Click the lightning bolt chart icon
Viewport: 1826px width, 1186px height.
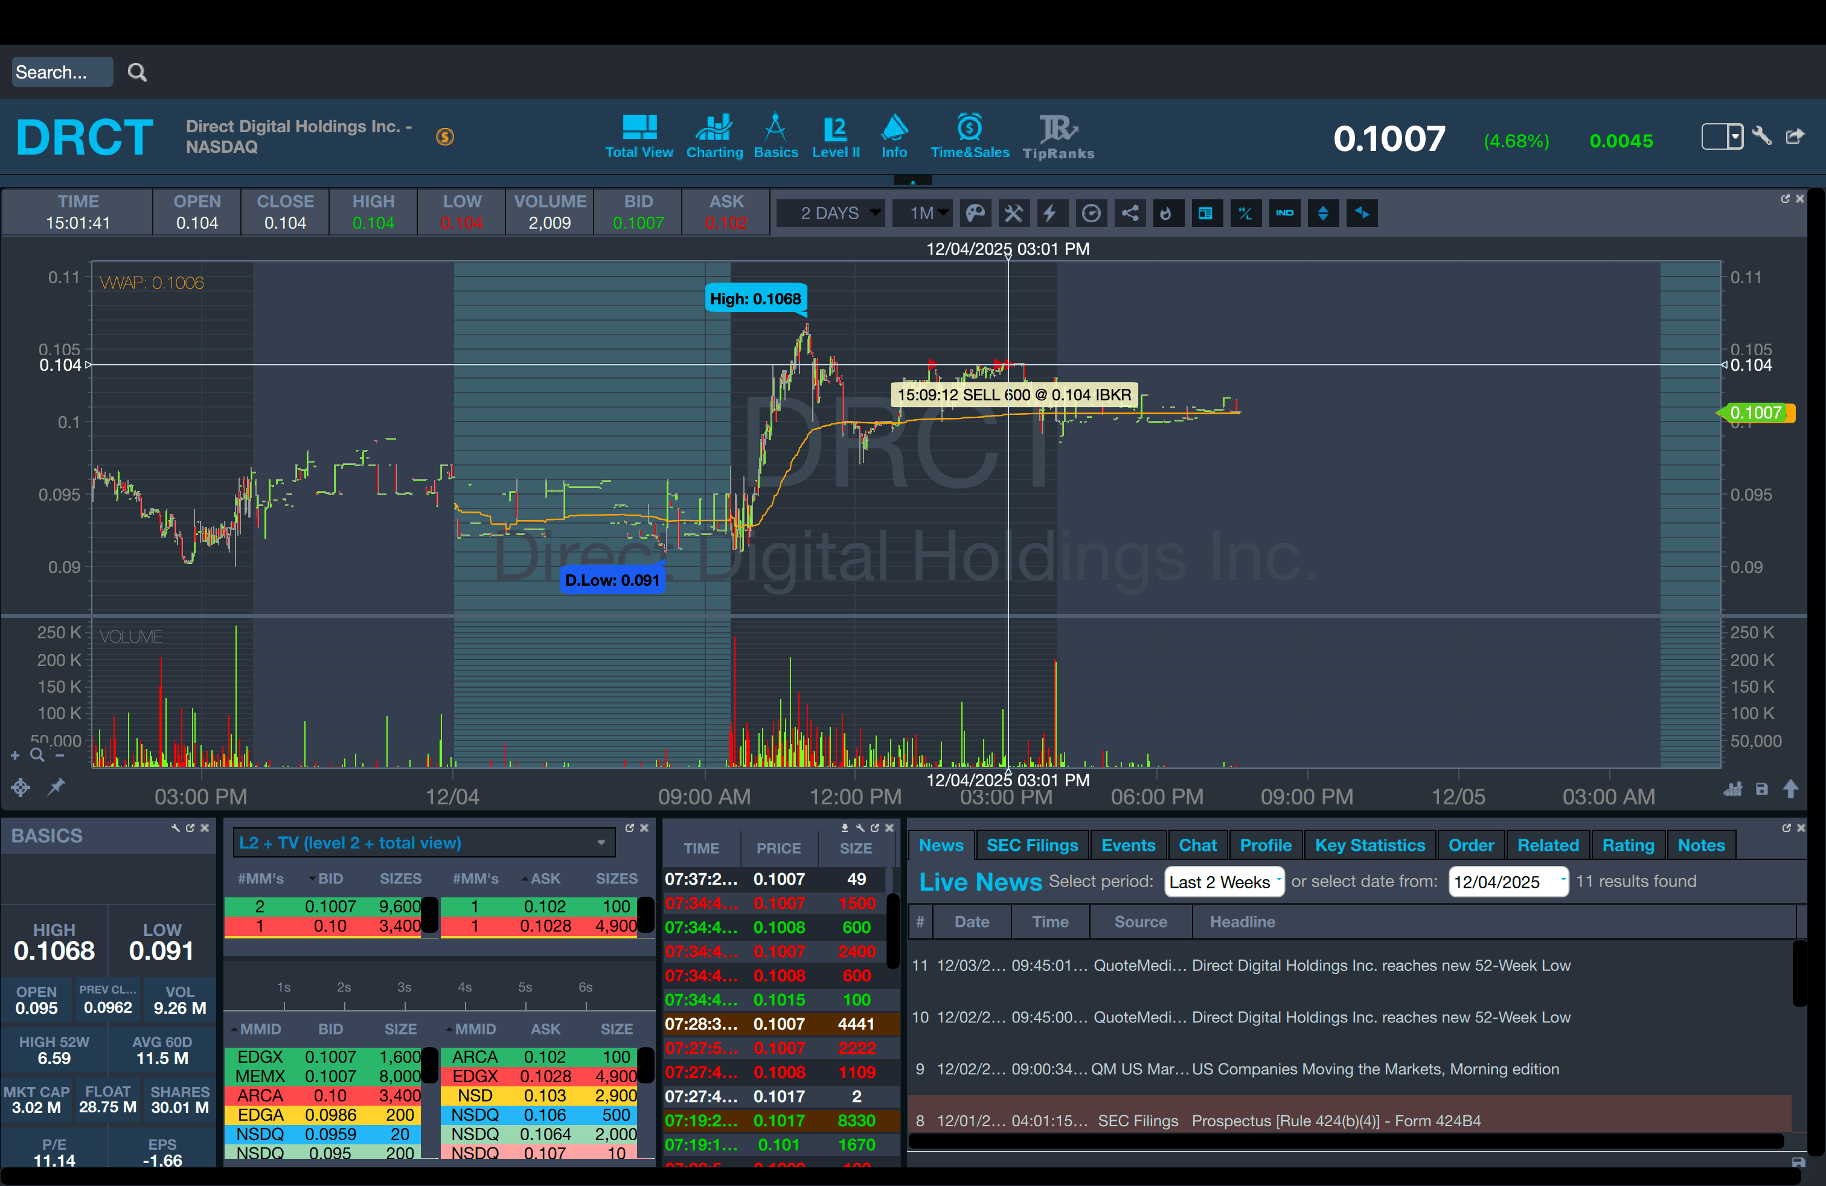point(1051,213)
